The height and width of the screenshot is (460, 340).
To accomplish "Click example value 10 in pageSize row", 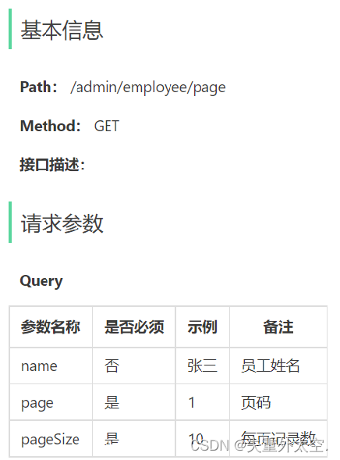I will click(x=196, y=439).
